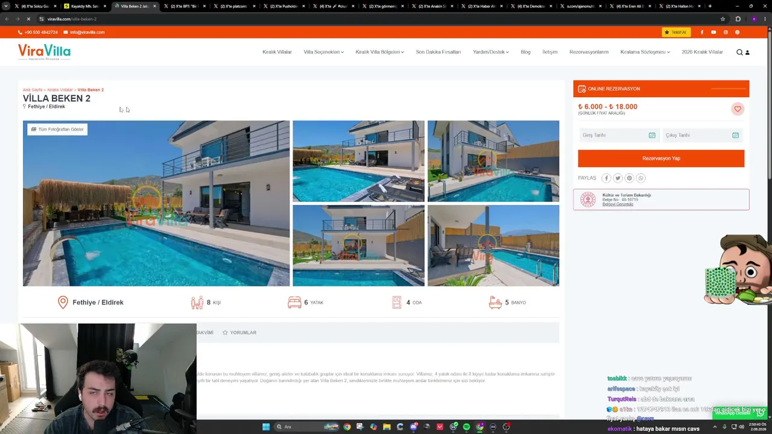Open the bottom right patio thumbnail
The width and height of the screenshot is (772, 434).
point(493,245)
